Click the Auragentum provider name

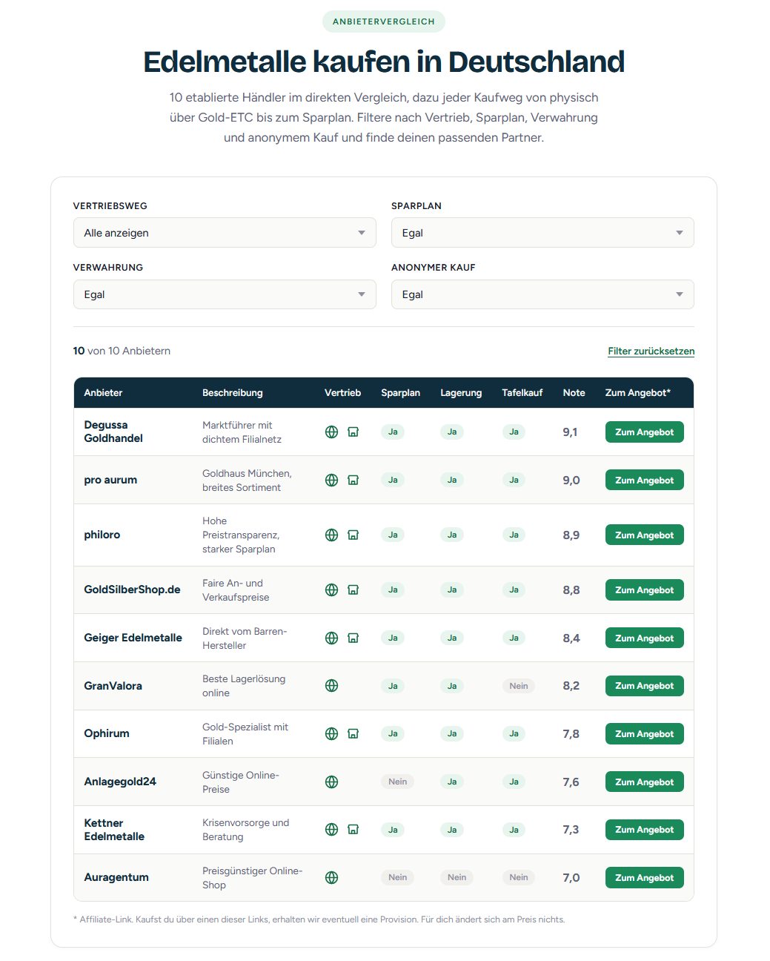(116, 877)
